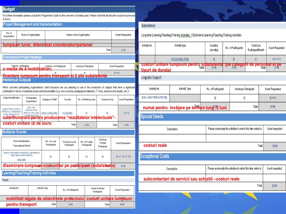Select the "Grant per Local Participant" column header

point(69,144)
